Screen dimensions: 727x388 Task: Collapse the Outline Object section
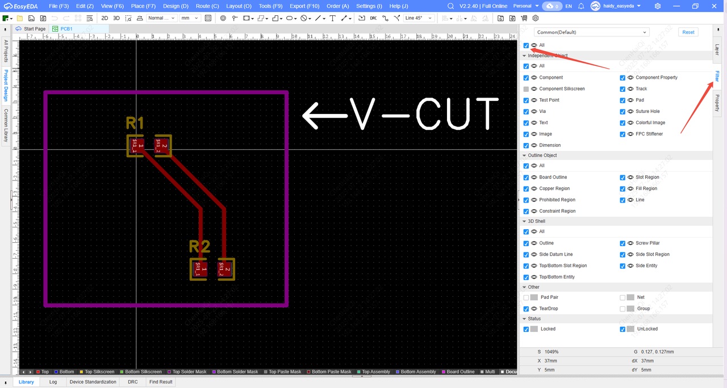point(524,155)
